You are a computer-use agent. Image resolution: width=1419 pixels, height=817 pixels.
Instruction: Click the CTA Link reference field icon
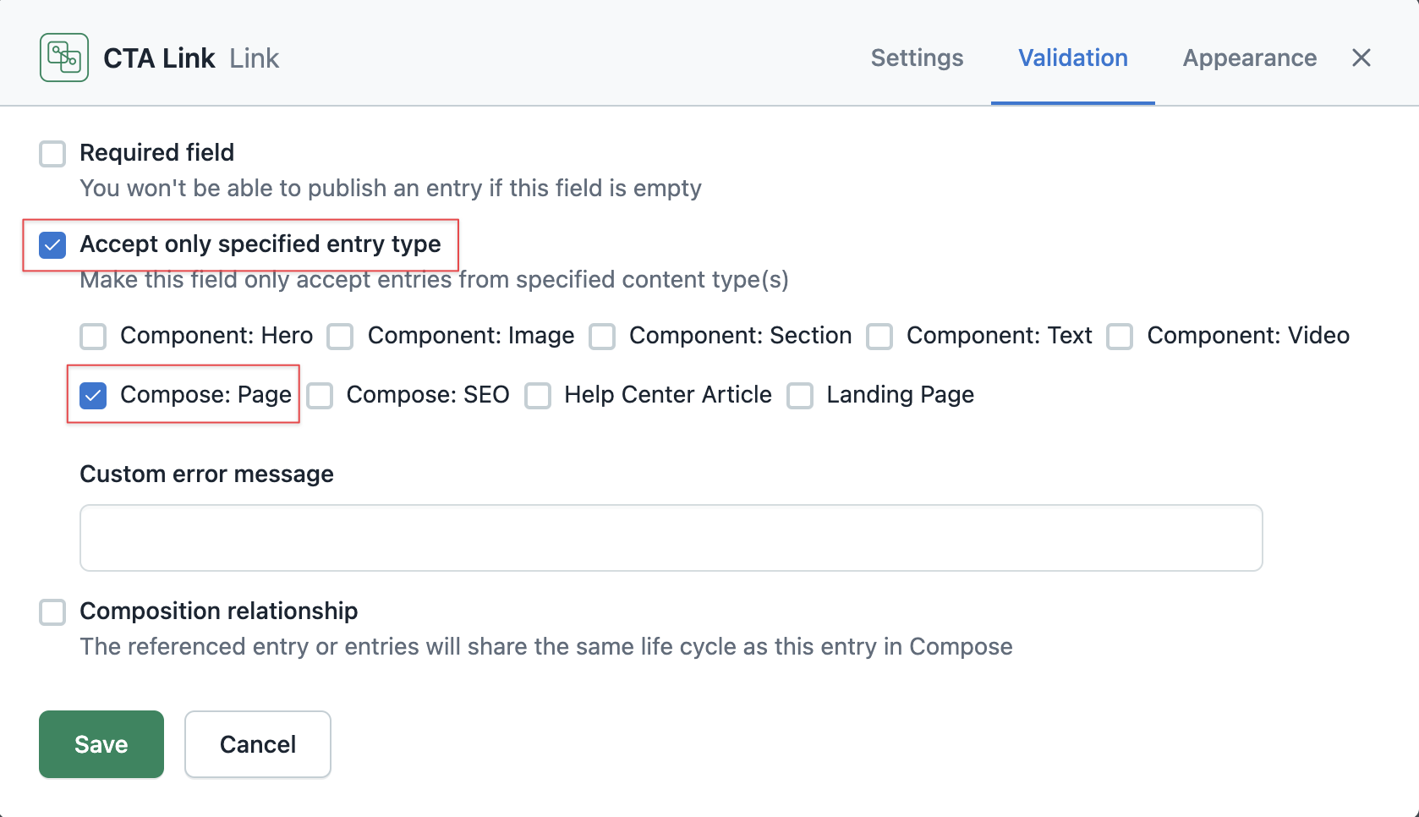tap(64, 58)
